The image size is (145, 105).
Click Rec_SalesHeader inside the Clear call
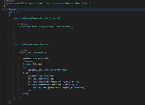[x=44, y=76]
